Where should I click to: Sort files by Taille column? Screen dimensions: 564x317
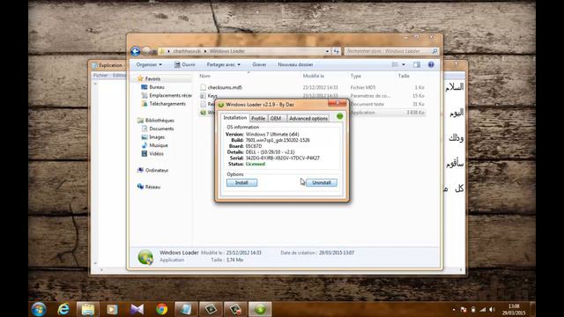(x=404, y=76)
